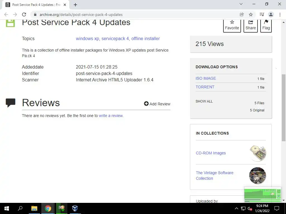Open the Windows Start menu
Image resolution: width=286 pixels, height=214 pixels.
tap(7, 208)
